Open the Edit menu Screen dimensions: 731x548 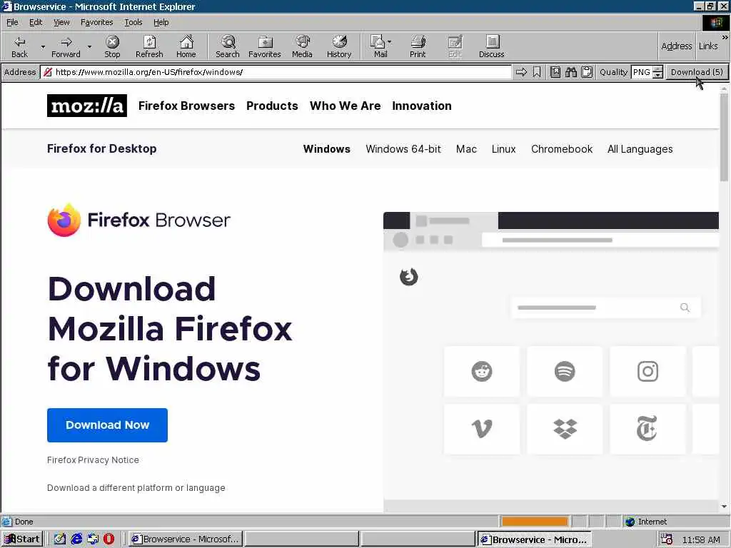pos(36,22)
